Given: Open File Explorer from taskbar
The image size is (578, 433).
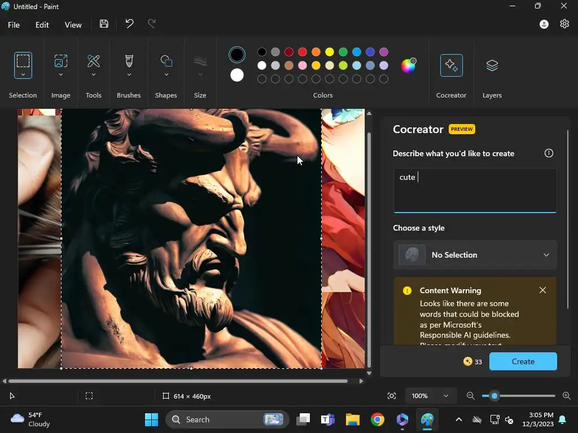Looking at the screenshot, I should [352, 419].
